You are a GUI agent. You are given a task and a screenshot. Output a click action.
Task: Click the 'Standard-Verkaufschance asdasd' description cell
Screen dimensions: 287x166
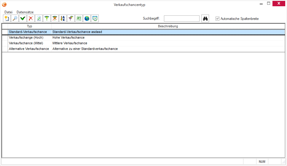pyautogui.click(x=168, y=32)
